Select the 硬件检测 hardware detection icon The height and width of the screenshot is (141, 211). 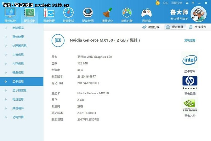(30, 15)
